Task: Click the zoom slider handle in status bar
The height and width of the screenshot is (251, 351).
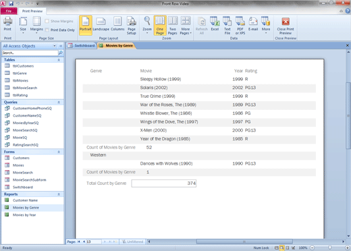Action: pos(329,248)
